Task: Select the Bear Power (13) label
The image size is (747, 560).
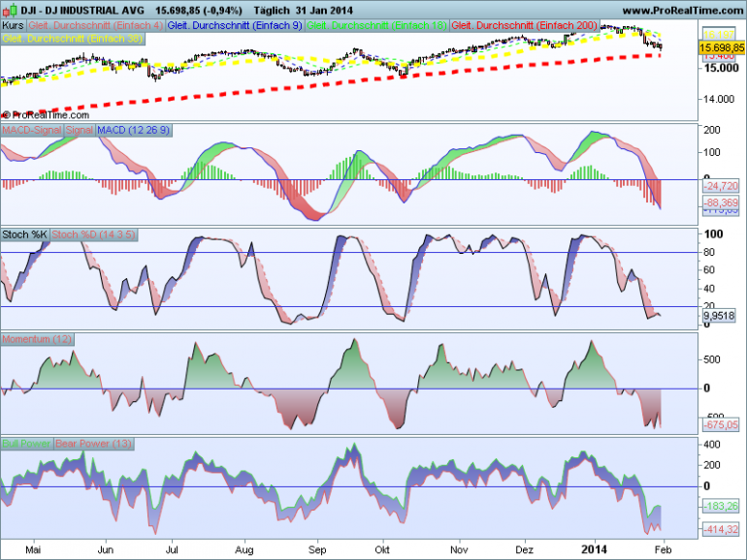Action: pos(94,444)
